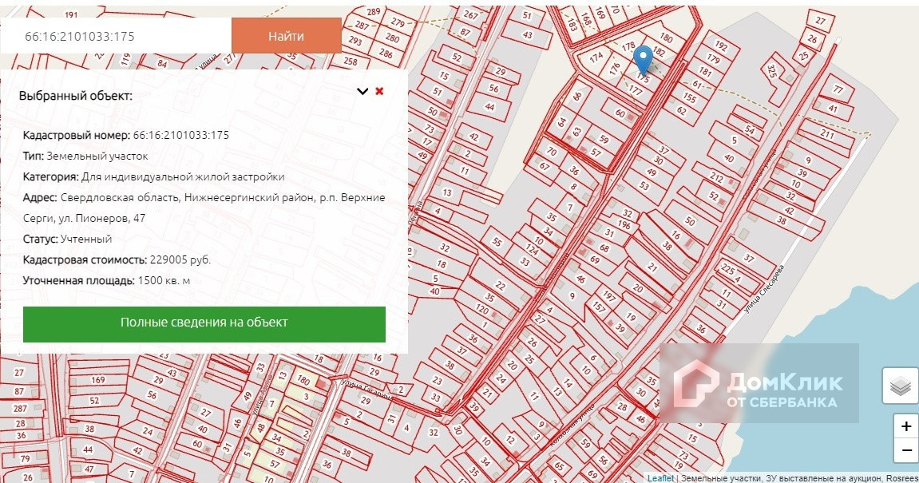Click parcel 192 on the map
This screenshot has width=919, height=483.
[x=721, y=46]
